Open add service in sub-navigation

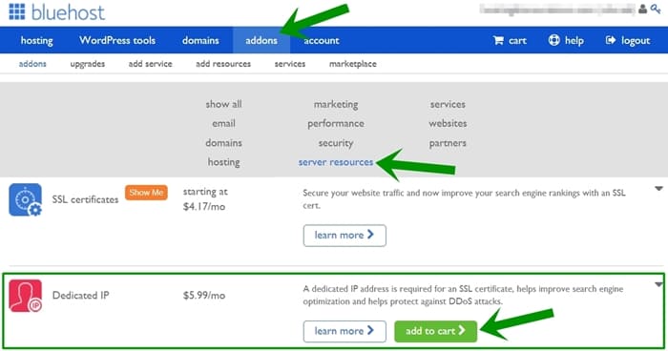151,64
